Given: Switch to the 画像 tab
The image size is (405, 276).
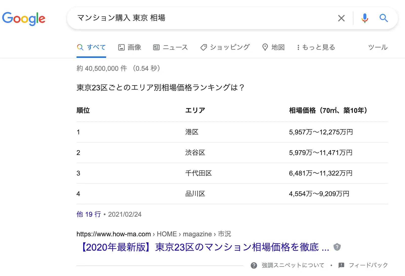Looking at the screenshot, I should click(130, 47).
